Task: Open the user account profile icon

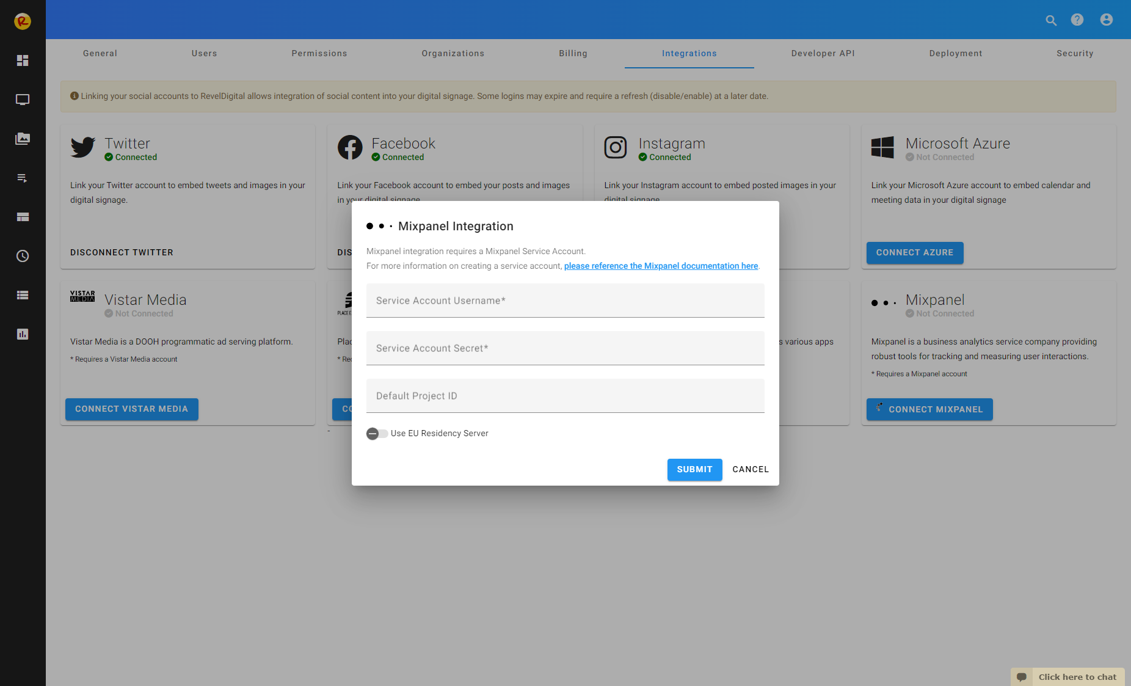Action: 1106,20
